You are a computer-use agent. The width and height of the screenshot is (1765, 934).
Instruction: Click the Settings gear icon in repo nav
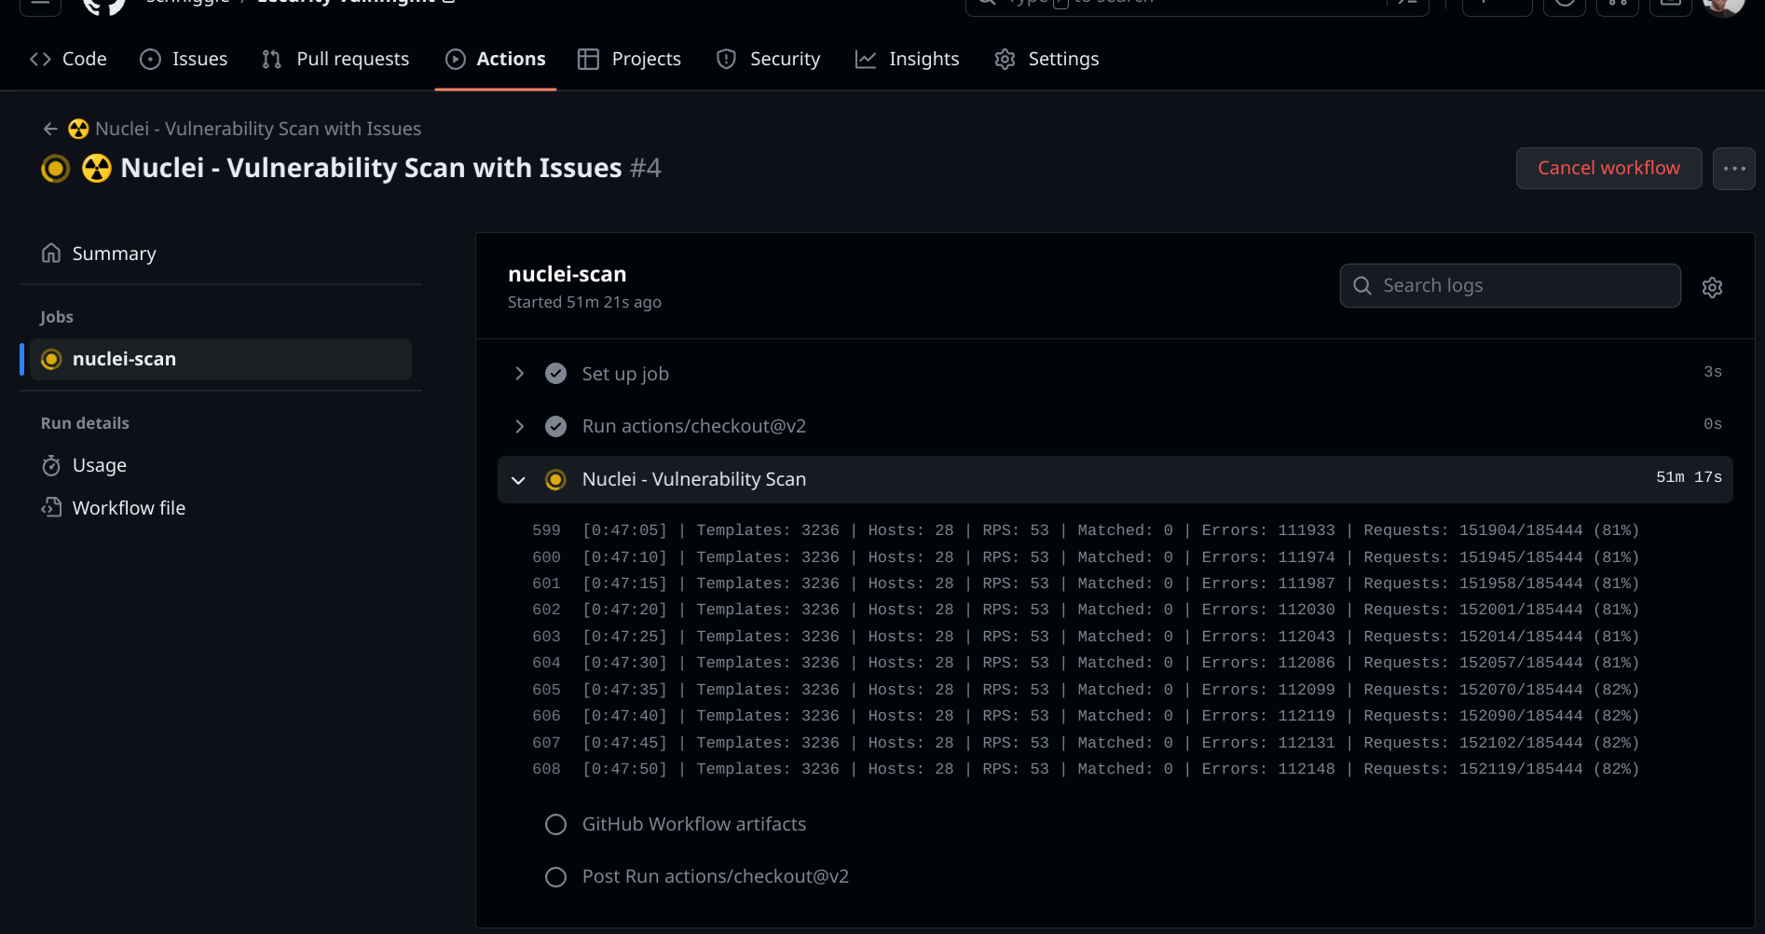pos(1005,59)
